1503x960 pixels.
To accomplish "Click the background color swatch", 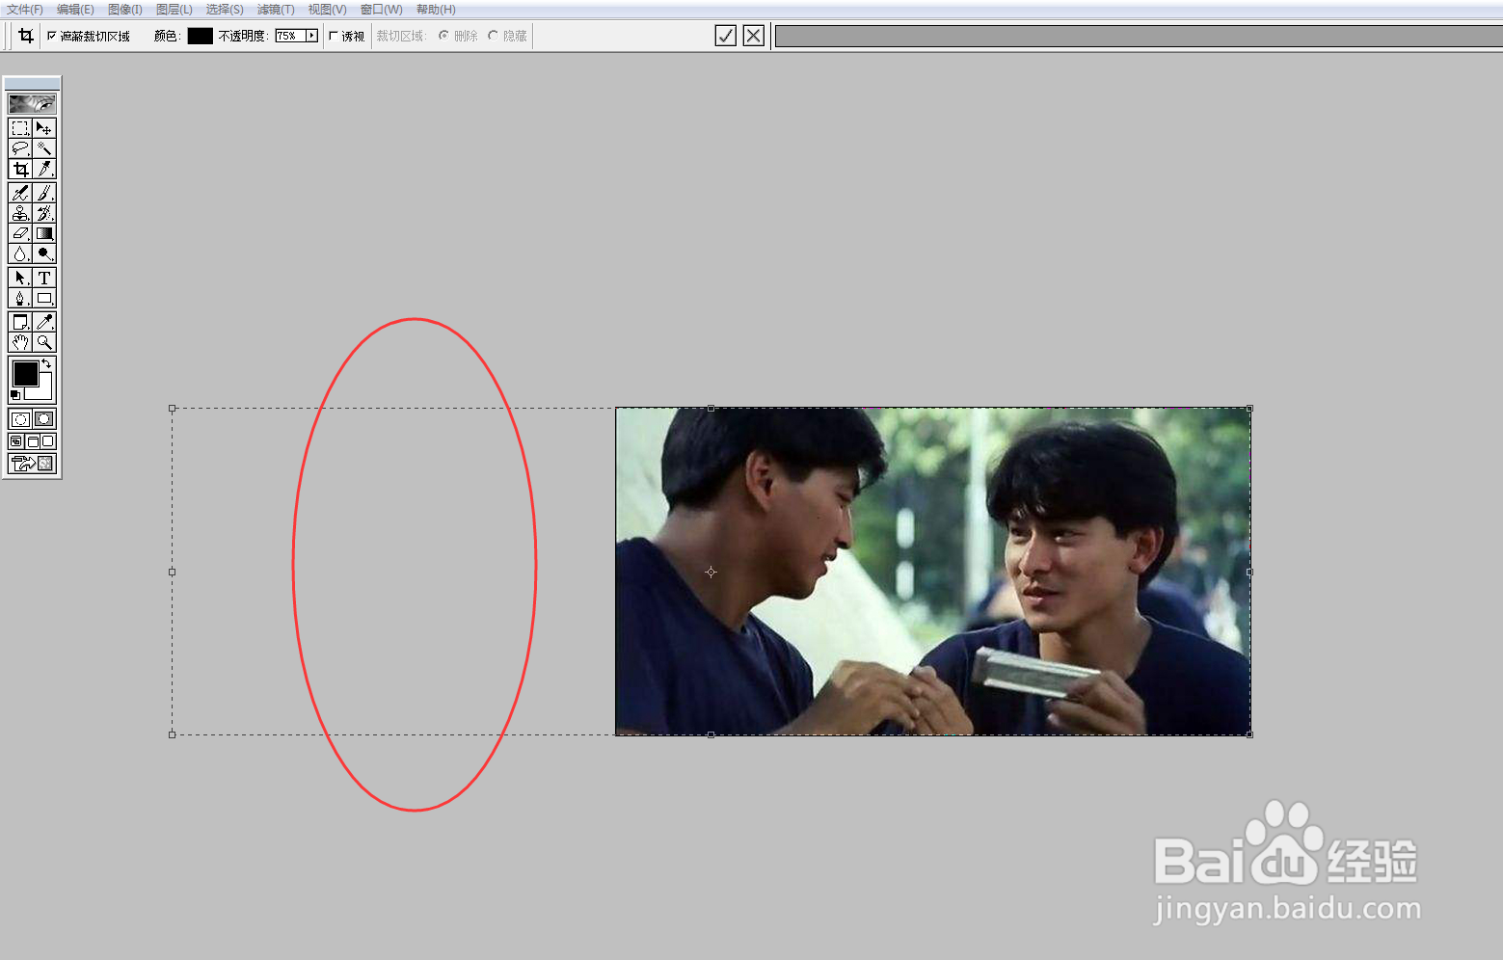I will (x=43, y=391).
